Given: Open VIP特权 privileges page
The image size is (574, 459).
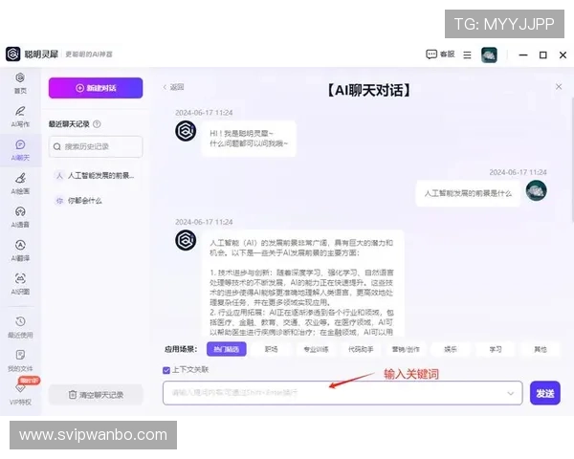Looking at the screenshot, I should coord(20,393).
